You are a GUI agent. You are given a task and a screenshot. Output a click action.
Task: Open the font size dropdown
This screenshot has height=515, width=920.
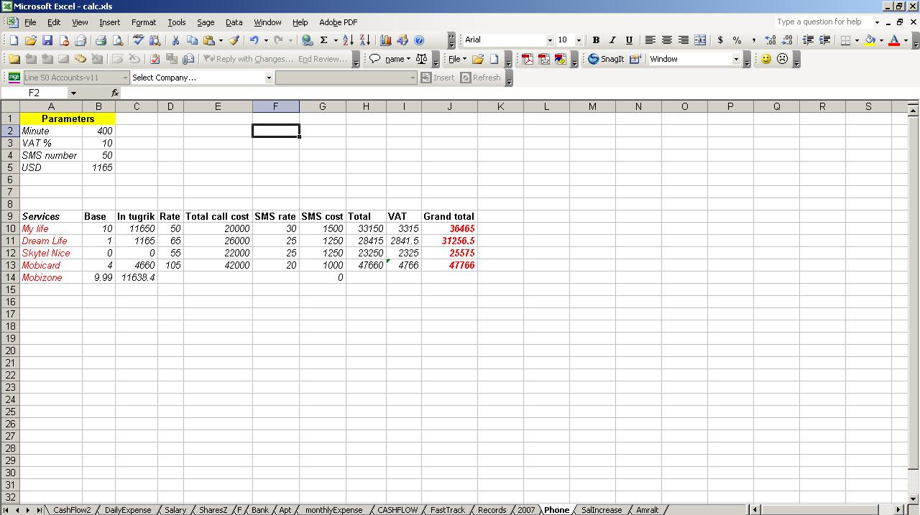[579, 40]
